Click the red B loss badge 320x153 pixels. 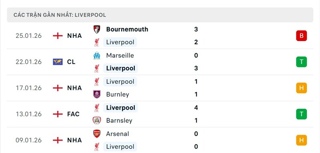click(302, 36)
